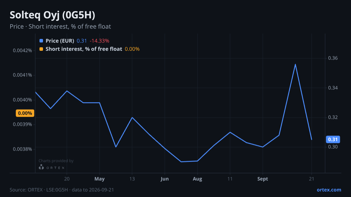Click the 0.30 right axis label

(x=333, y=147)
